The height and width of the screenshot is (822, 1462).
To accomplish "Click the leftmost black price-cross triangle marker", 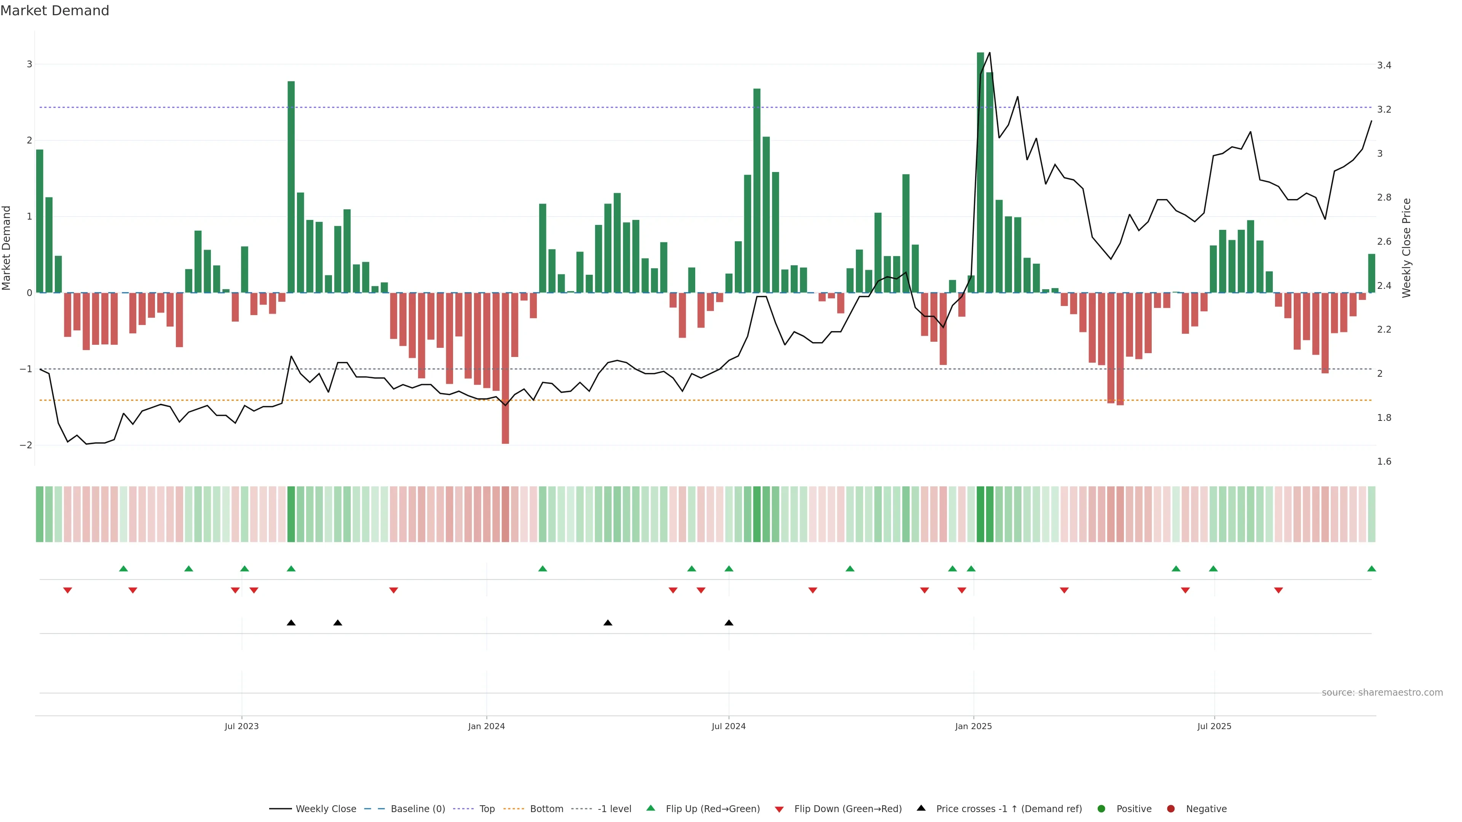I will point(291,623).
